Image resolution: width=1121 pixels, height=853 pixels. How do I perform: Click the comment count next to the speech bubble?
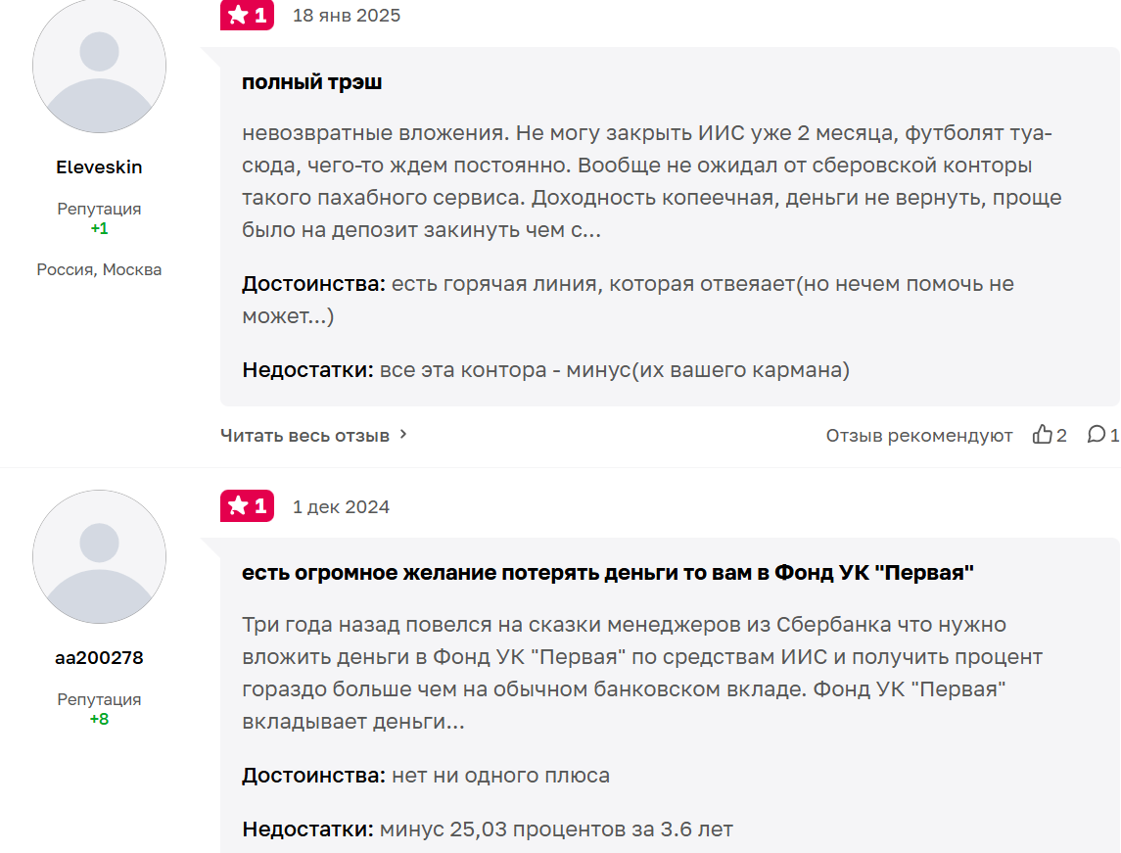(x=1115, y=435)
